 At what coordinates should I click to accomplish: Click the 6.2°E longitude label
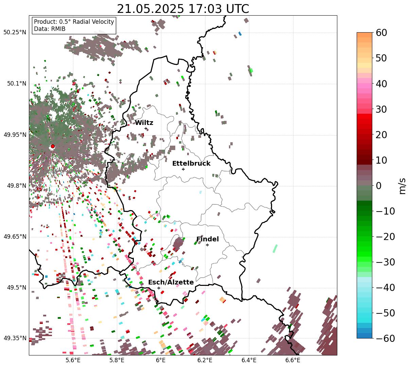point(205,360)
